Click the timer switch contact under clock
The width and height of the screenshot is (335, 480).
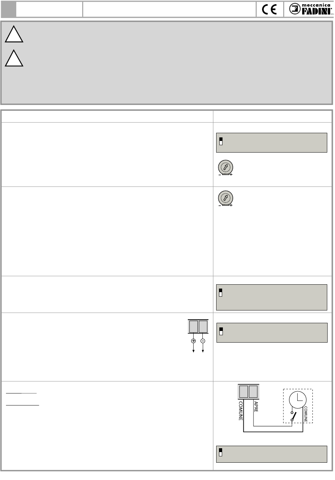point(293,416)
